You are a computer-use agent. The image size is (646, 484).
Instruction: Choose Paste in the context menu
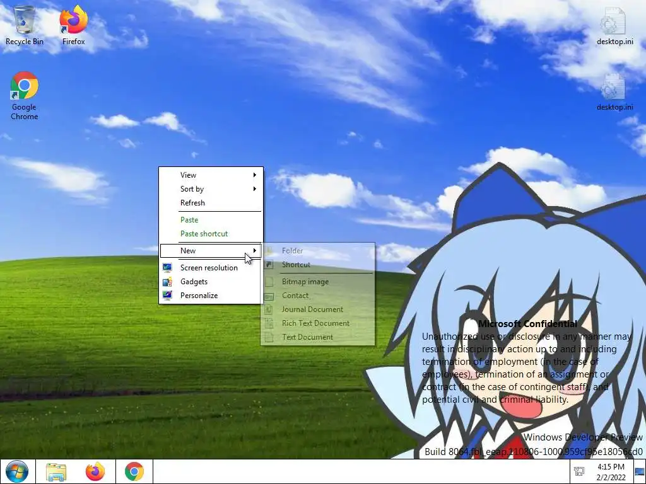coord(211,220)
